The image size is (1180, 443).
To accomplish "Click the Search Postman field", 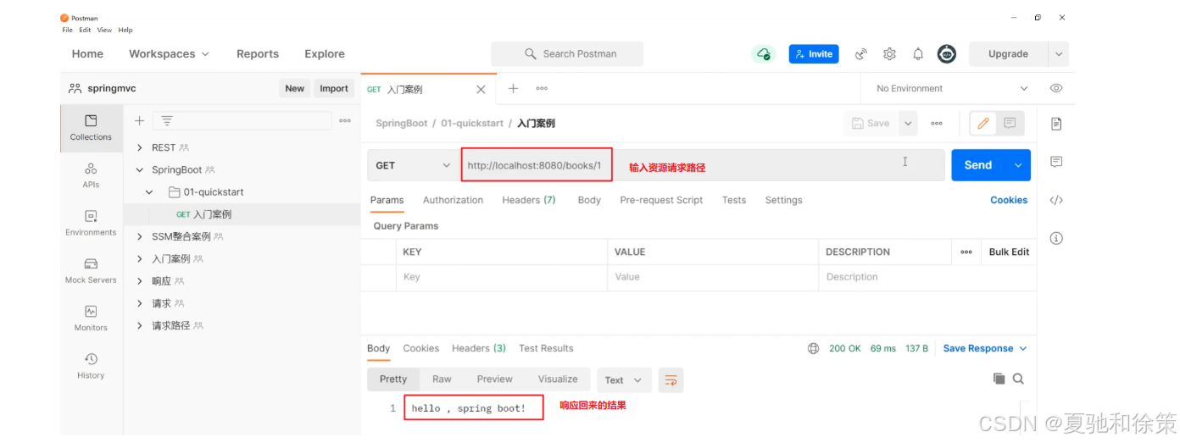I will coord(567,54).
